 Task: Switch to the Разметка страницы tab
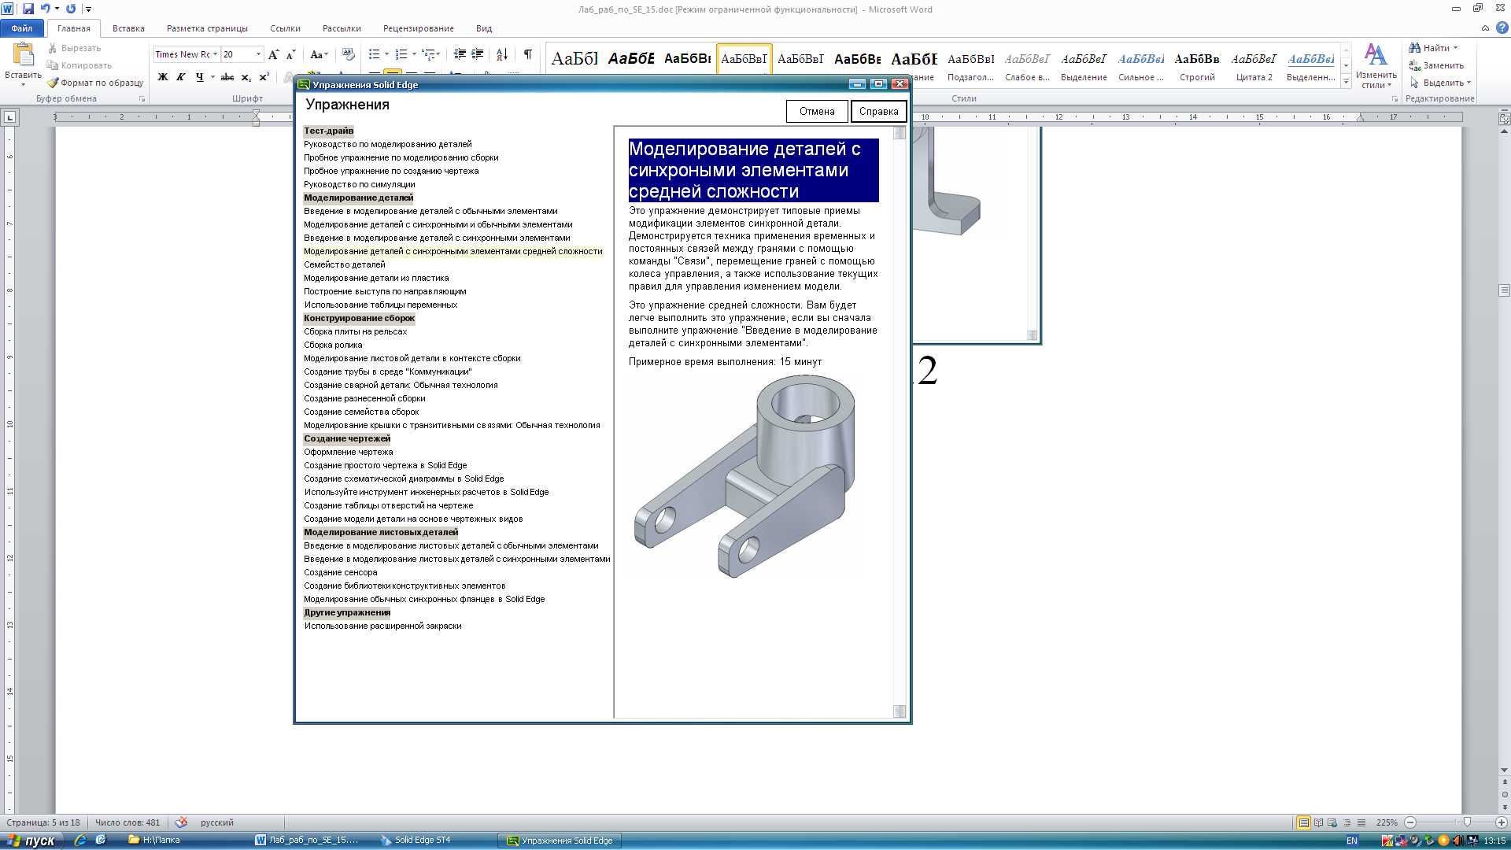(207, 28)
